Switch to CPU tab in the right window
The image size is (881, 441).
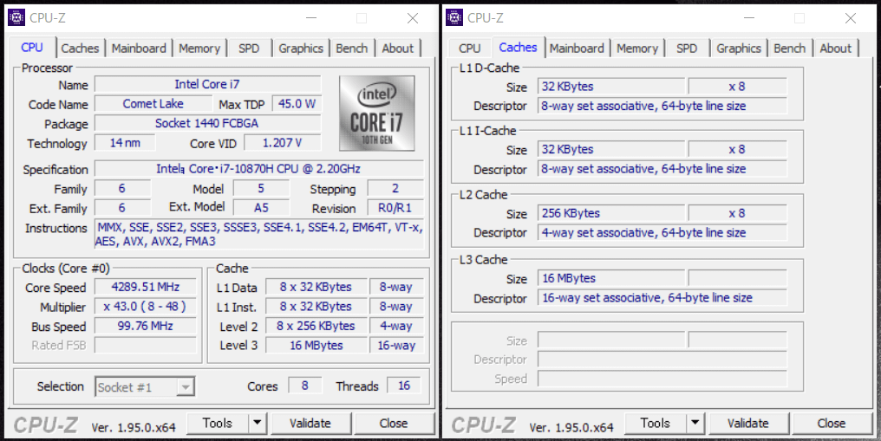point(470,49)
